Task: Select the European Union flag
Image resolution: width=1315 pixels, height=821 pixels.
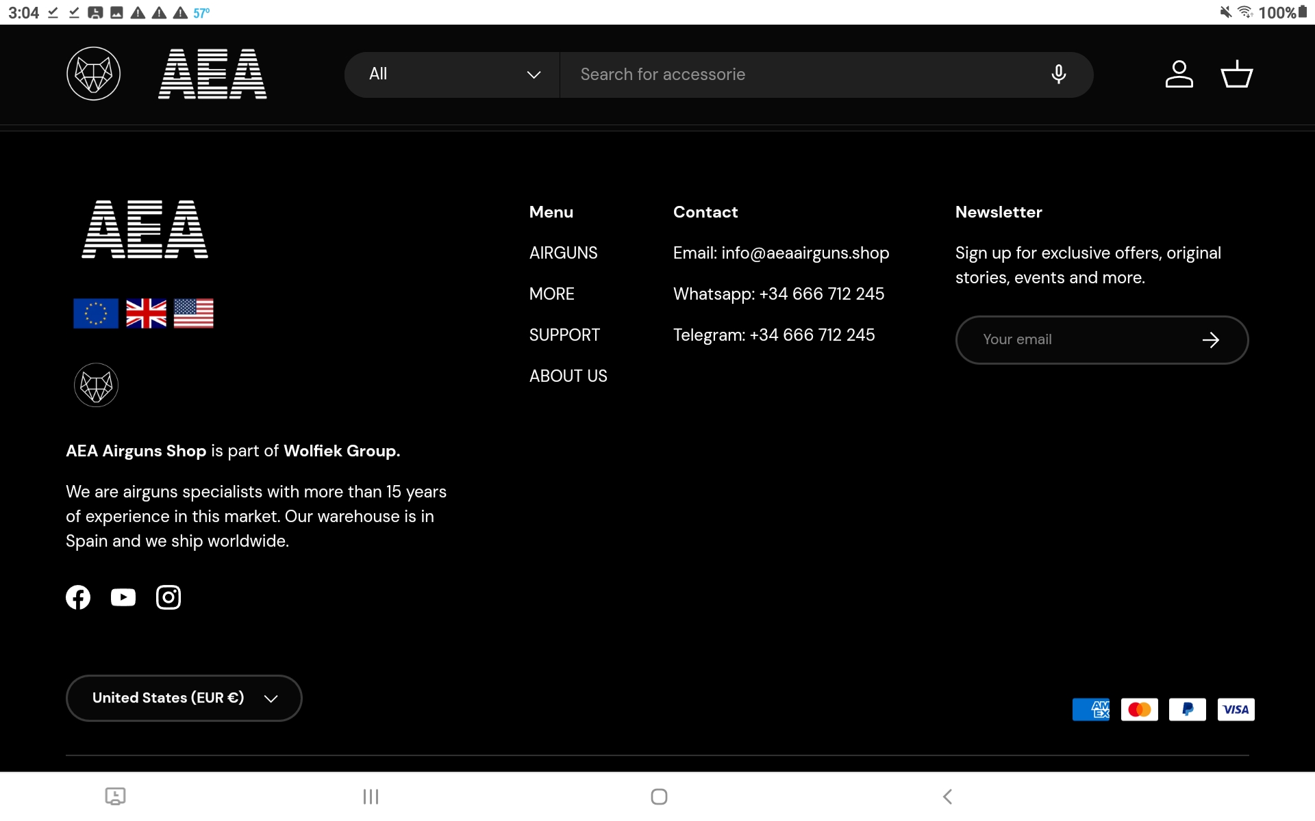Action: click(x=96, y=313)
